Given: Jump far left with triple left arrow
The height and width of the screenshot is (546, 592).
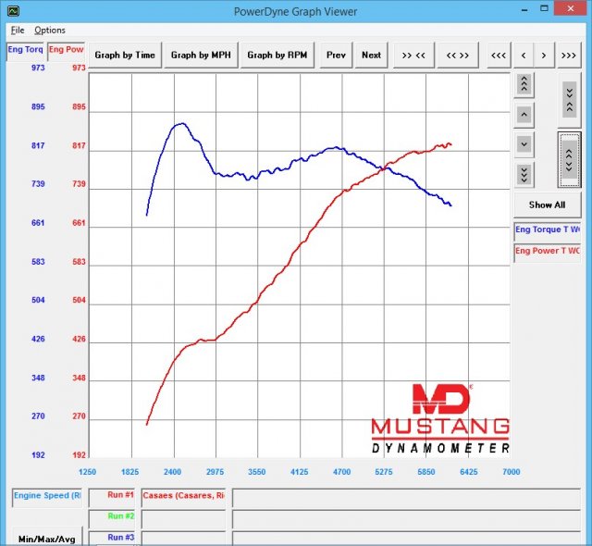Looking at the screenshot, I should pos(499,55).
